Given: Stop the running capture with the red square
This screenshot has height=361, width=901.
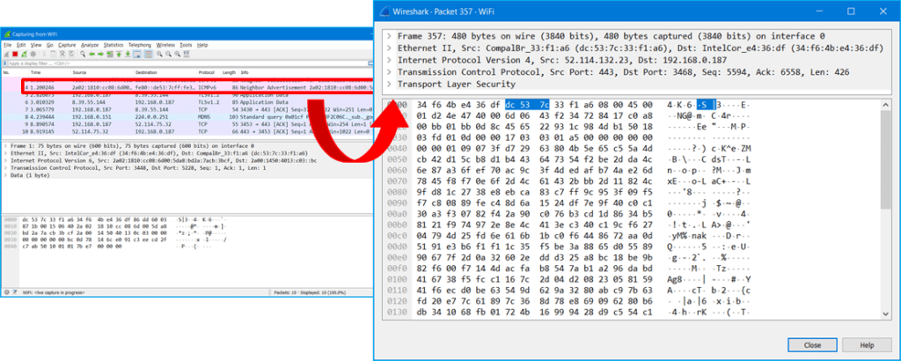Looking at the screenshot, I should (x=15, y=54).
